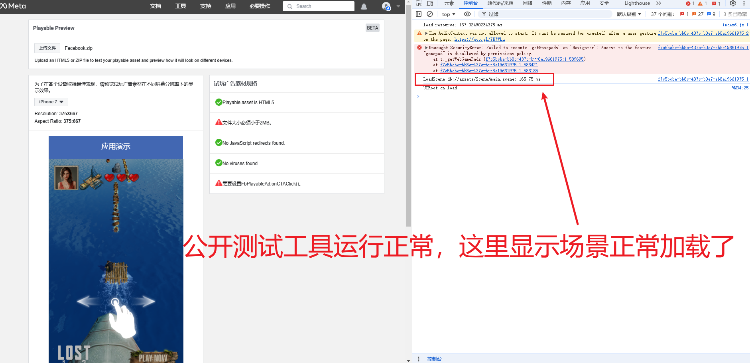The width and height of the screenshot is (750, 363).
Task: Open DevTools more options menu
Action: click(x=744, y=4)
